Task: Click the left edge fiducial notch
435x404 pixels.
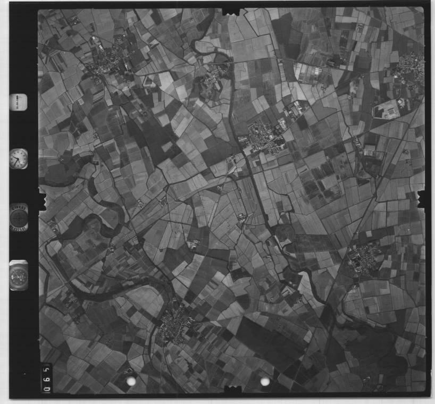Action: [42, 201]
